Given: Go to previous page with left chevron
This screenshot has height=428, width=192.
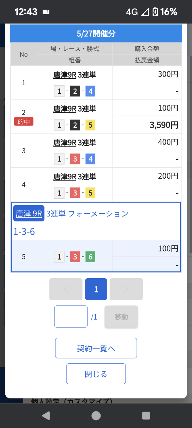Looking at the screenshot, I should point(66,289).
